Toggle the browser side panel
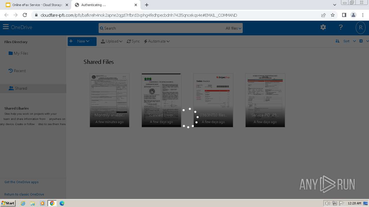The image size is (369, 207). (x=344, y=15)
